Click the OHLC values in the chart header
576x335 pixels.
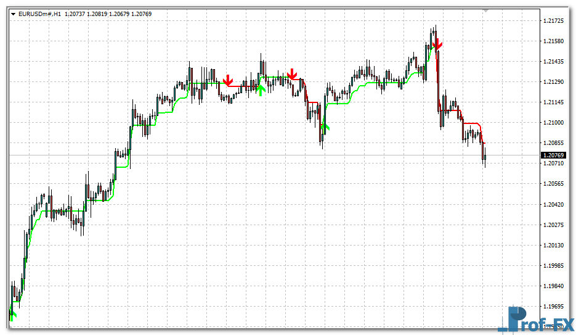[108, 14]
